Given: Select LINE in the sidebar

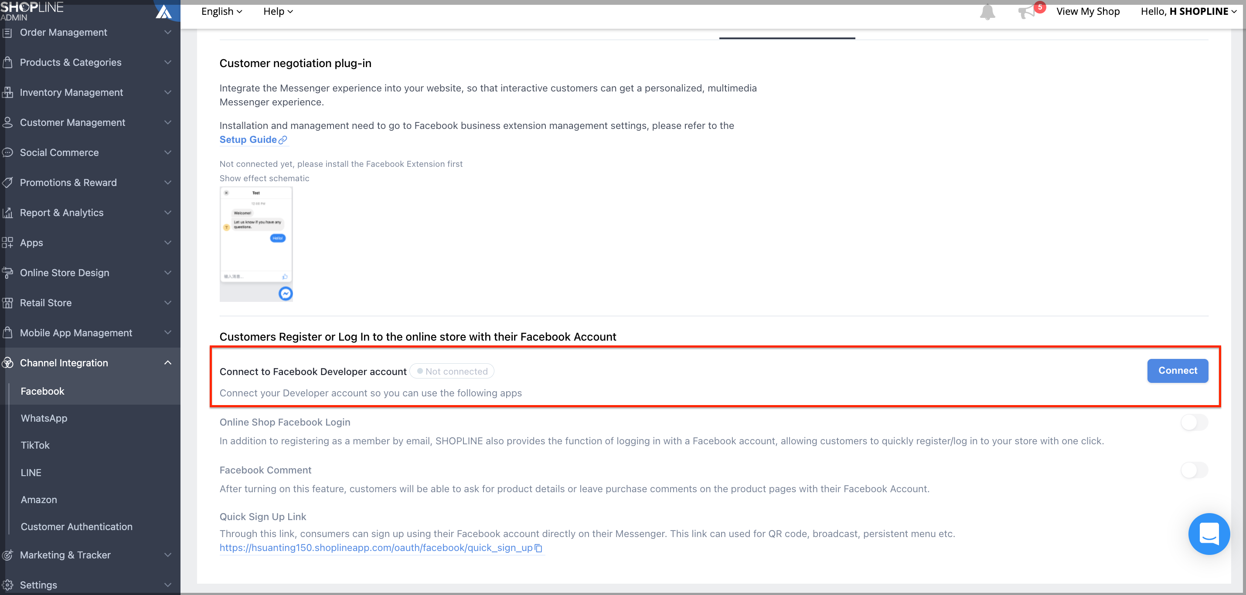Looking at the screenshot, I should point(31,473).
